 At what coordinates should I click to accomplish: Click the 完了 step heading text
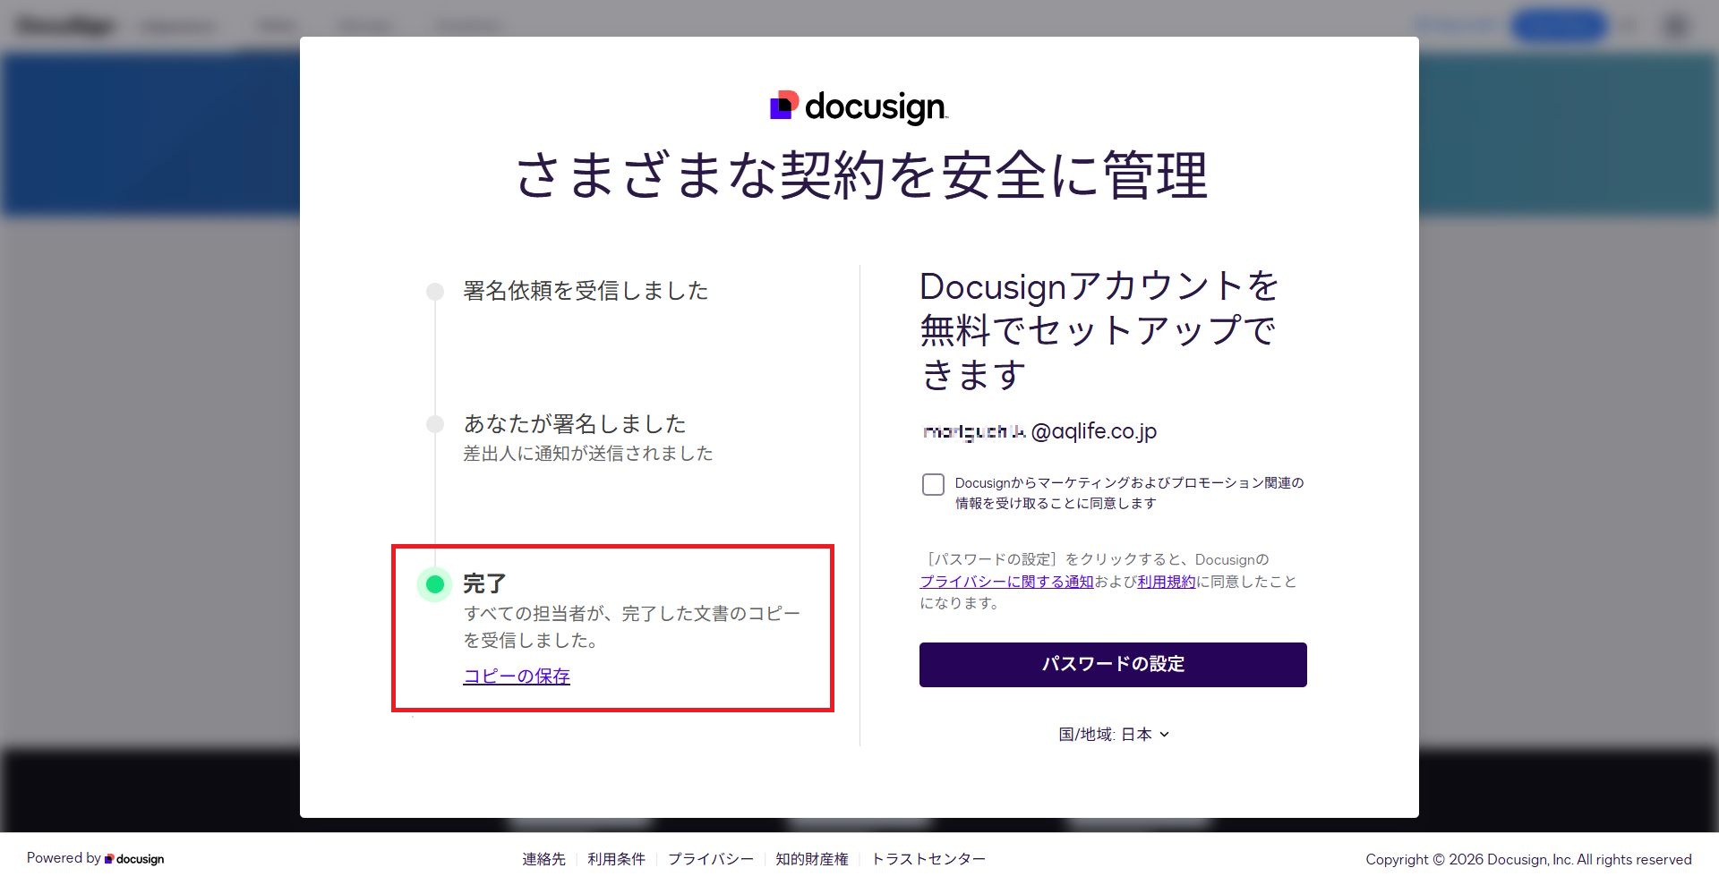[x=484, y=583]
